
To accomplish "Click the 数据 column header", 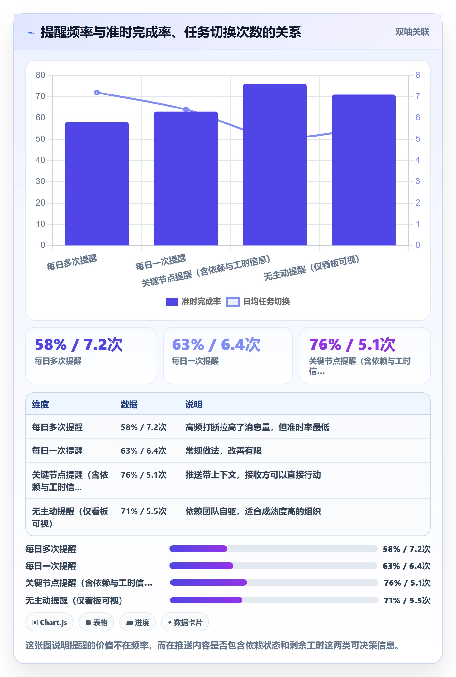I will point(129,404).
